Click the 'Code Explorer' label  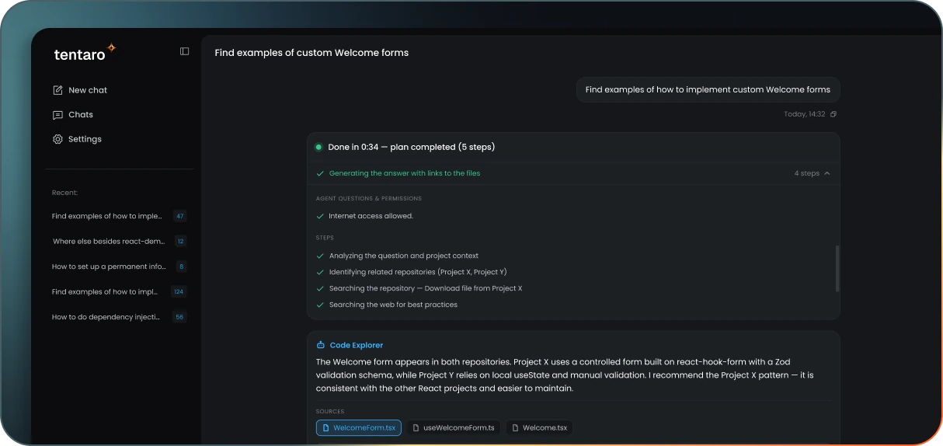coord(357,345)
